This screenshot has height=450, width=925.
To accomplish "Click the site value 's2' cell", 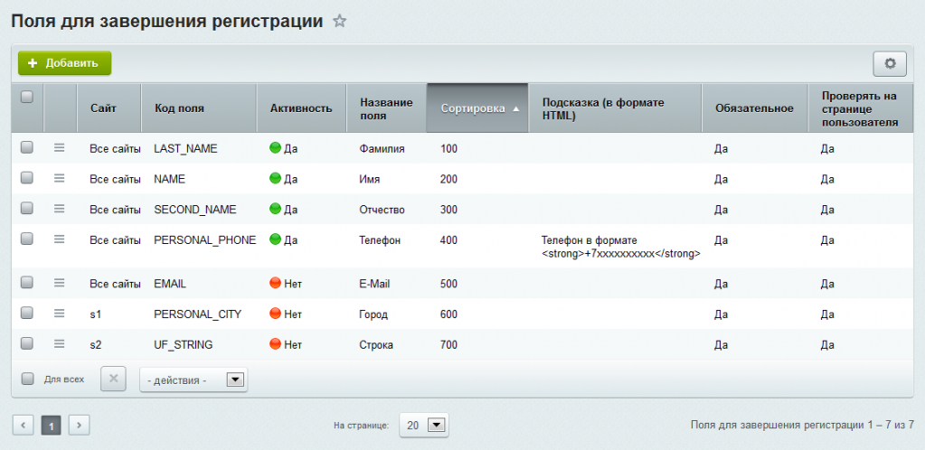I will click(x=96, y=344).
